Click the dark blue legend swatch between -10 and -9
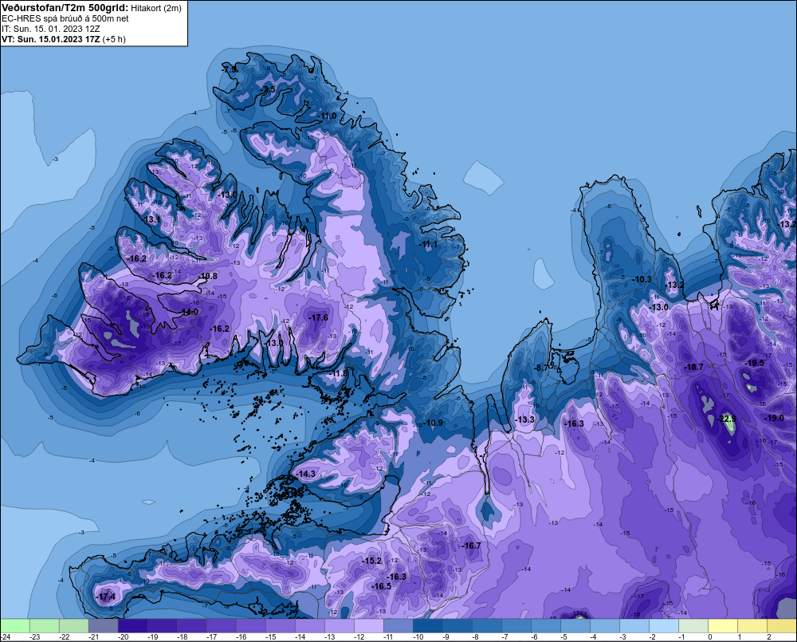The width and height of the screenshot is (797, 642). 427,625
